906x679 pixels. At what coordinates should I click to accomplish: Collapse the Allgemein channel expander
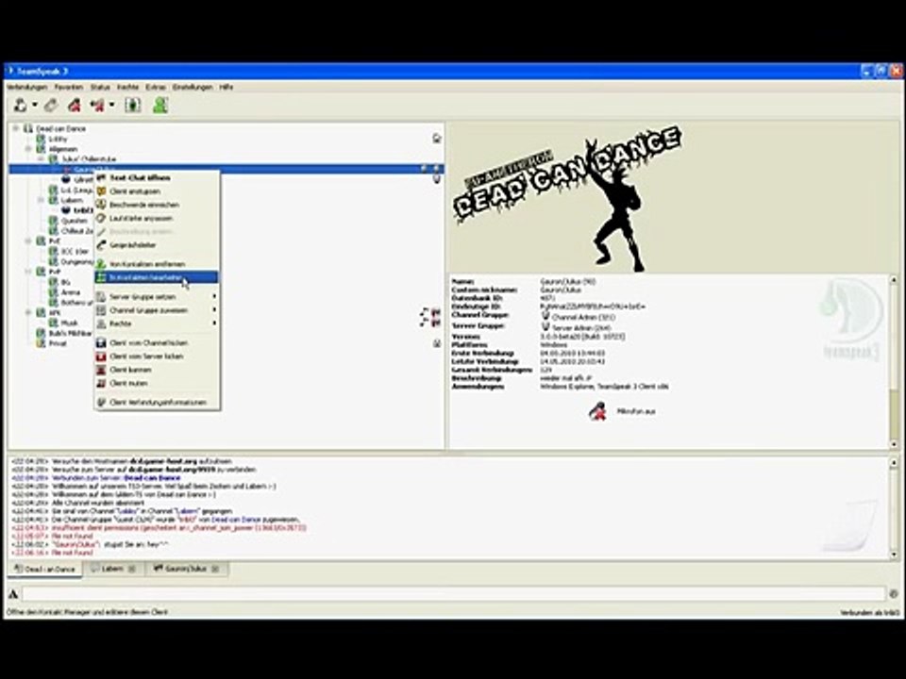coord(28,149)
